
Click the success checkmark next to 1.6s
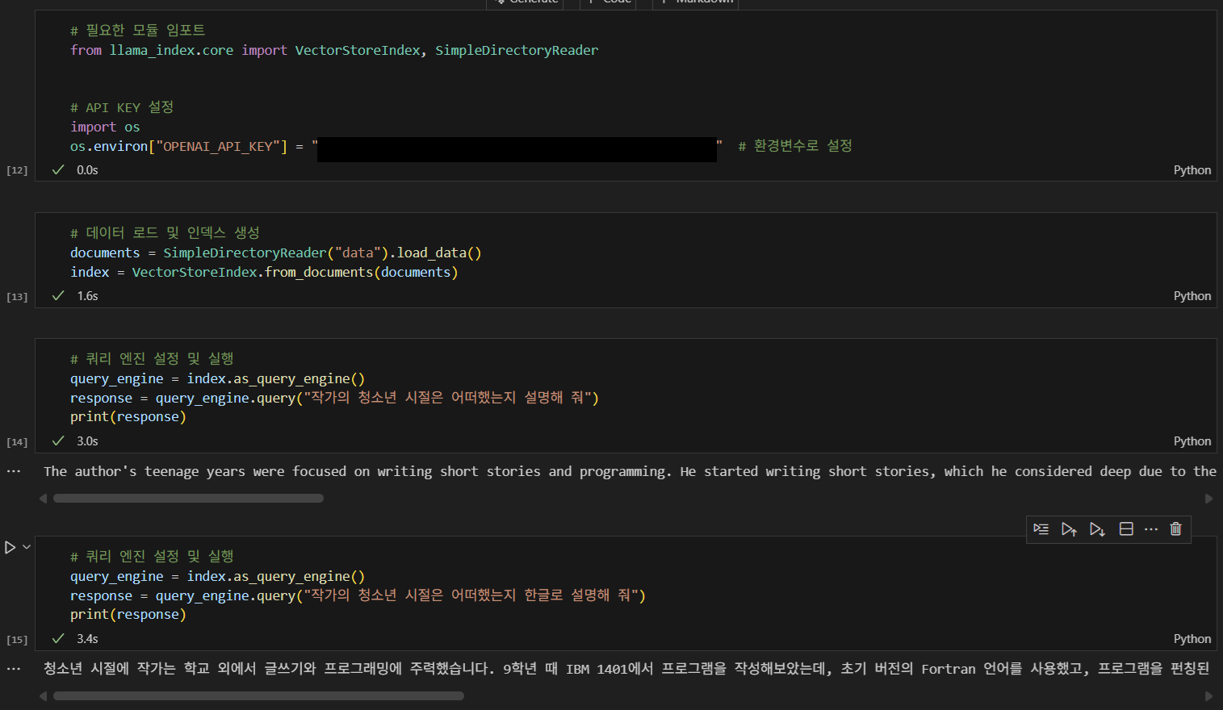click(x=58, y=295)
